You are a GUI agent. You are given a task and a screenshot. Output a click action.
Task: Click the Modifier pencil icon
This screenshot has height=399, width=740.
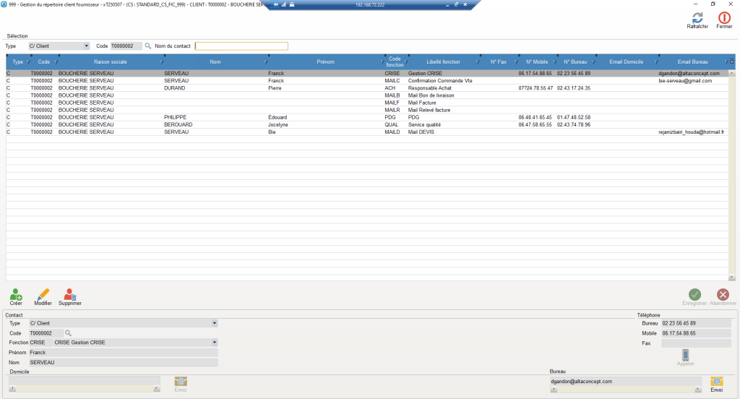point(43,294)
